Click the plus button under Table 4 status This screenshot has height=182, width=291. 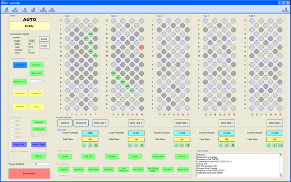(227, 145)
